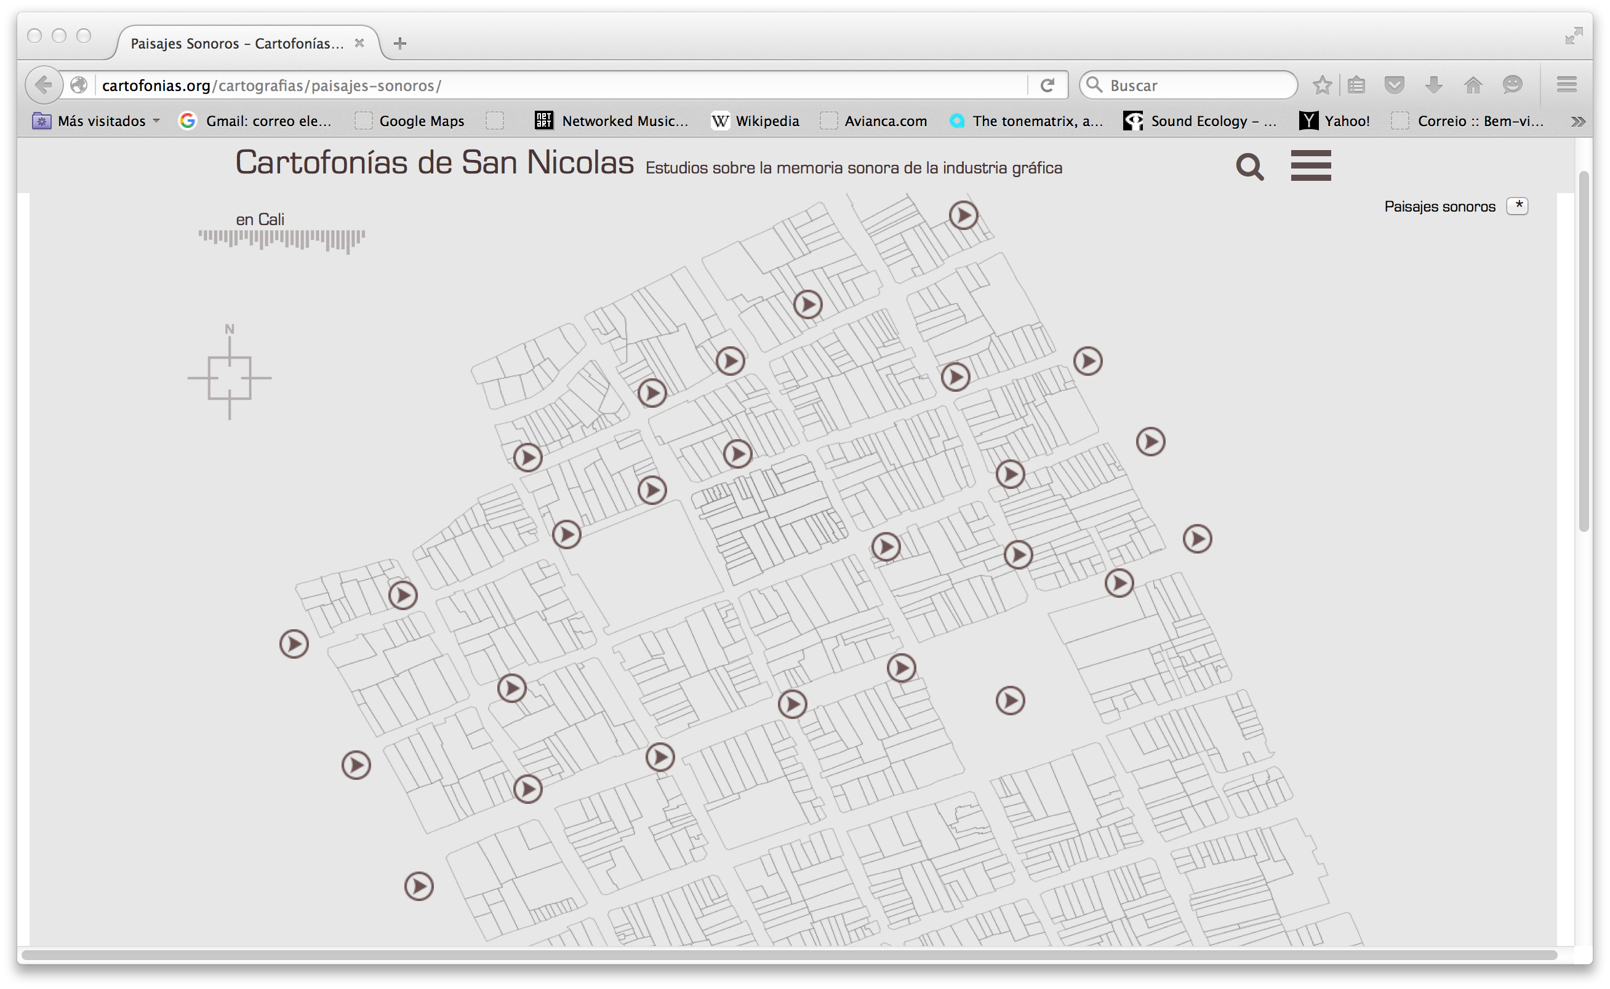Open the Firefox downloads arrow

click(1433, 85)
